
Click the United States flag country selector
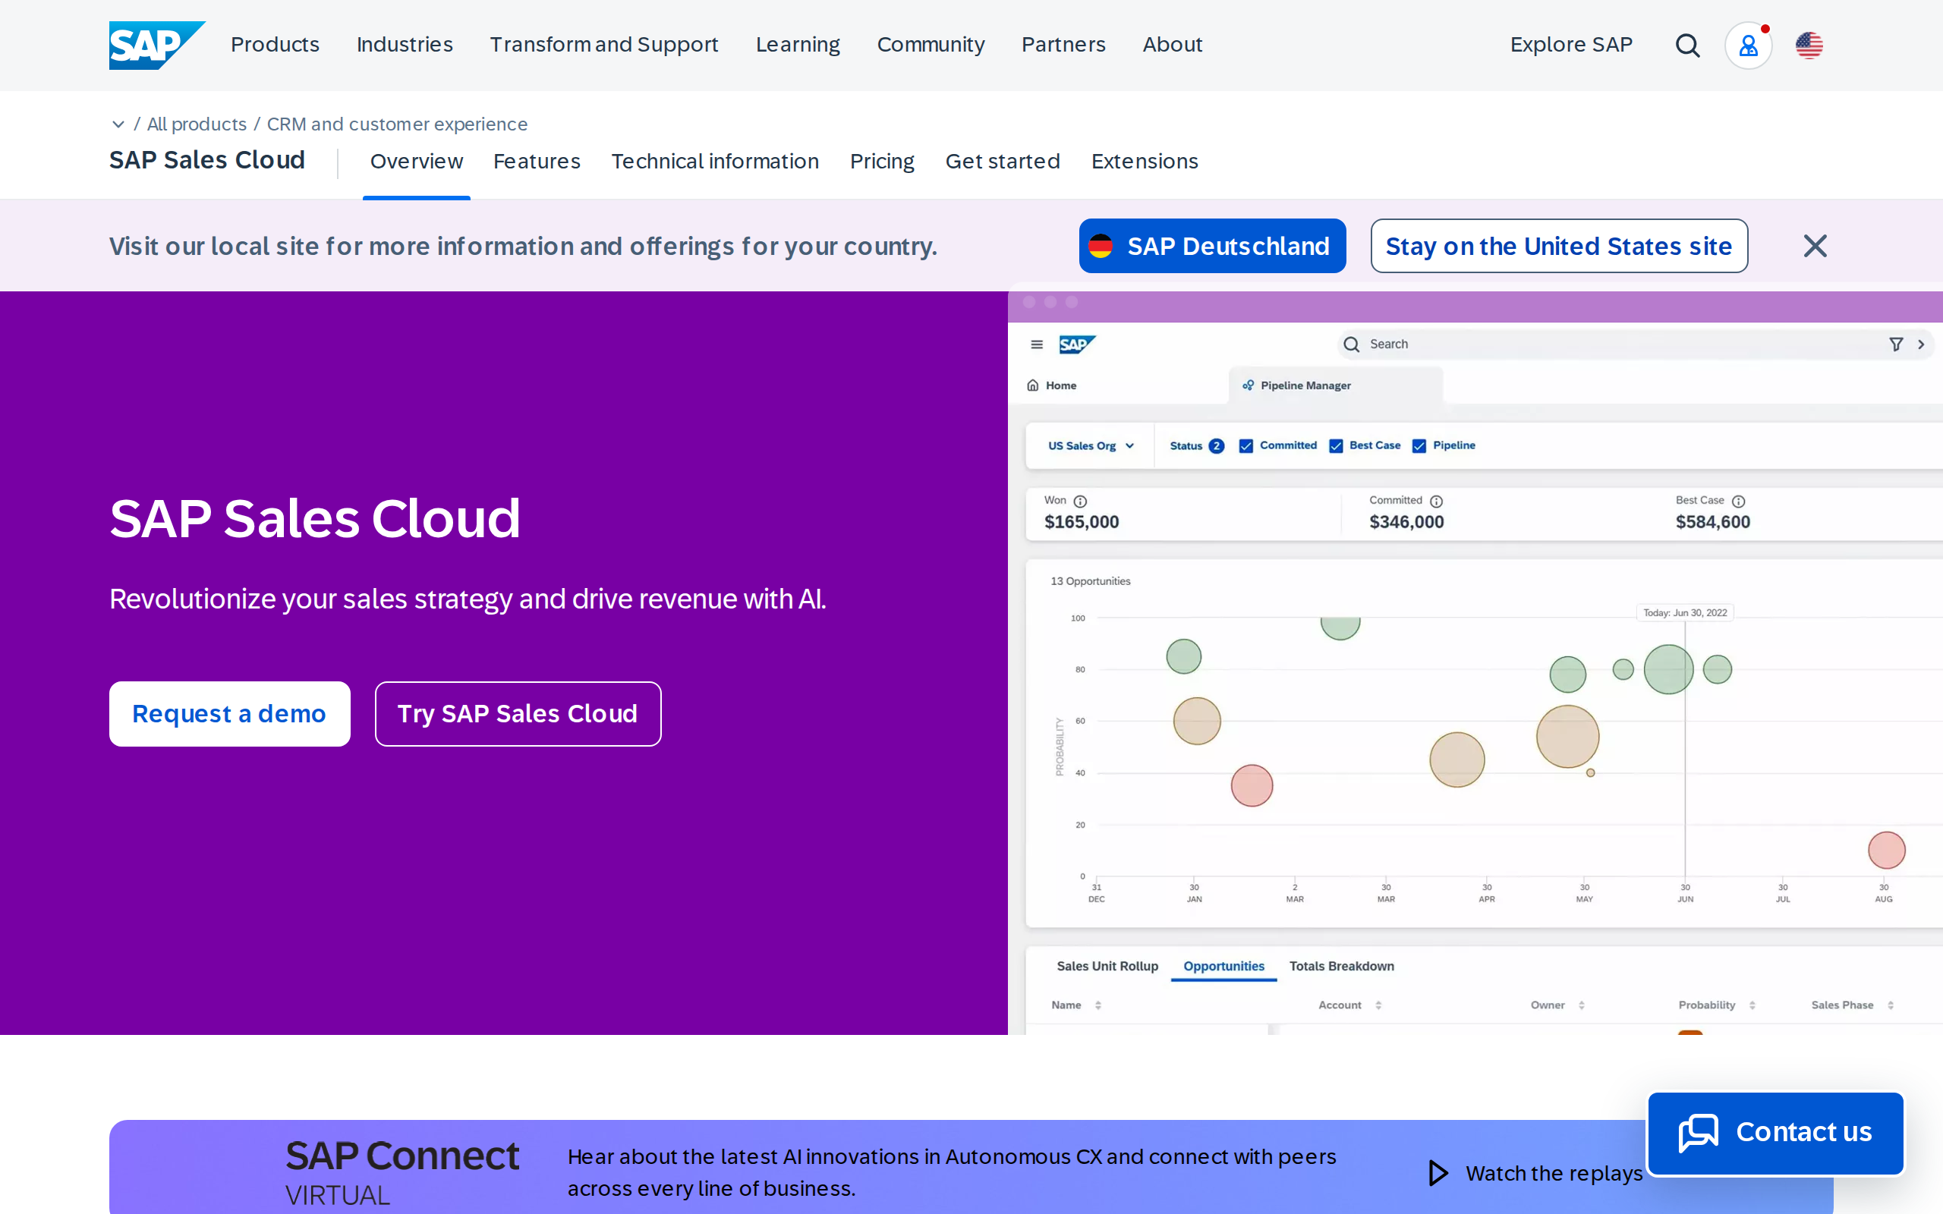[1809, 45]
